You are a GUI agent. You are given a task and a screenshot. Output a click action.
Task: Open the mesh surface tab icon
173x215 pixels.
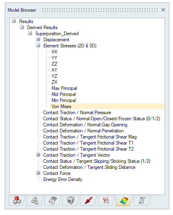pyautogui.click(x=53, y=200)
